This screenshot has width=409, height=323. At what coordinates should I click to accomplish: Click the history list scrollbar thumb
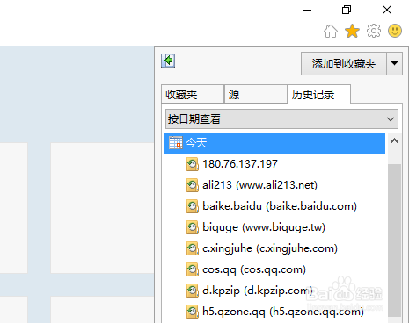[x=394, y=240]
